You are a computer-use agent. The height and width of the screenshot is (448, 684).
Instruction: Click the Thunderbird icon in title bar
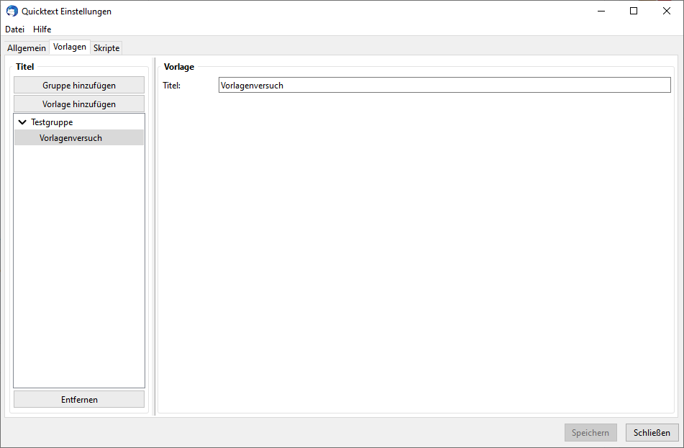(x=12, y=12)
